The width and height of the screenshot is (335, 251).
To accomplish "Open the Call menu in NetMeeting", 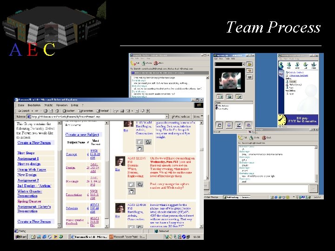I will tap(216, 59).
